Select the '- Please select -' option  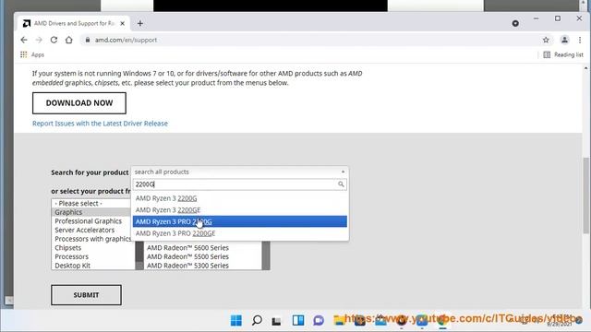tap(91, 203)
